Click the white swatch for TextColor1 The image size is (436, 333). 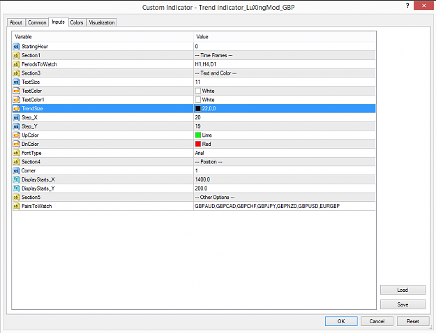pyautogui.click(x=198, y=100)
